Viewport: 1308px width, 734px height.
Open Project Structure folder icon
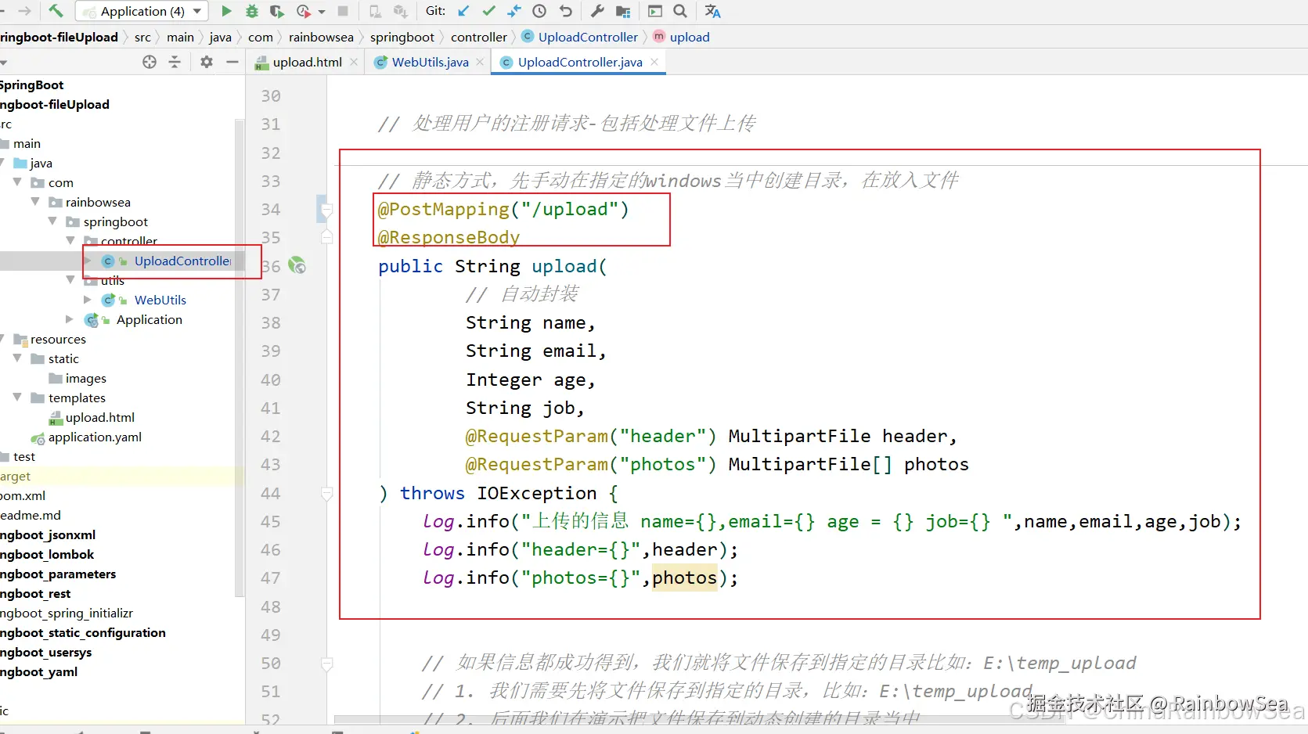623,11
